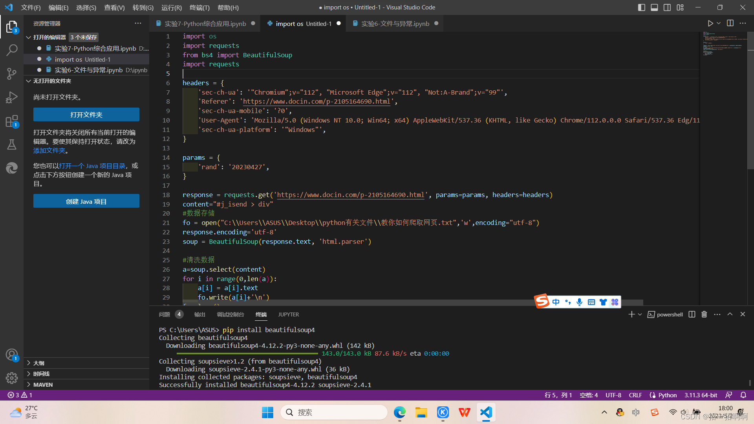Launch Microsoft Edge from taskbar

(x=399, y=412)
